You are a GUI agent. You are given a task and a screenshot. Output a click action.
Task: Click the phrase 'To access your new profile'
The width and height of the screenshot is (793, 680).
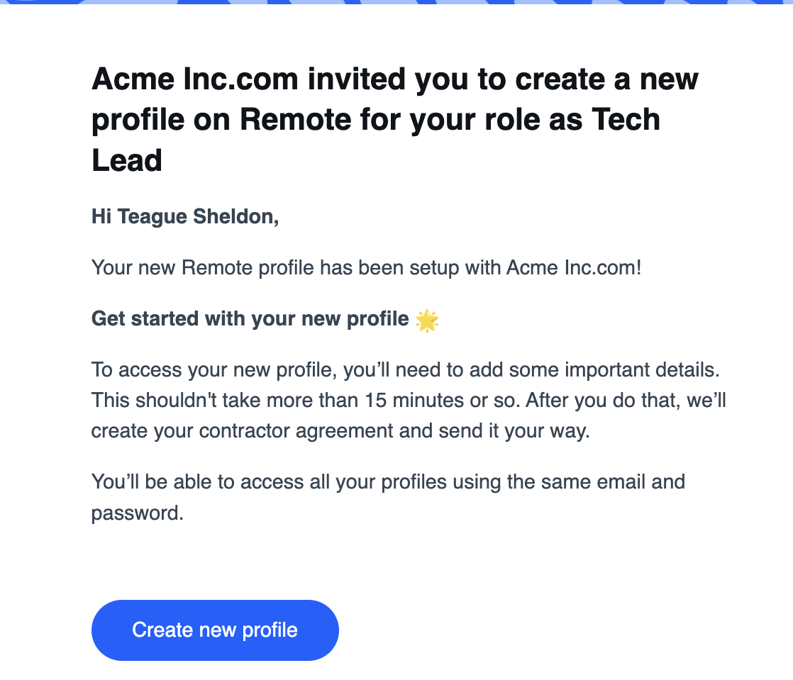(x=214, y=370)
